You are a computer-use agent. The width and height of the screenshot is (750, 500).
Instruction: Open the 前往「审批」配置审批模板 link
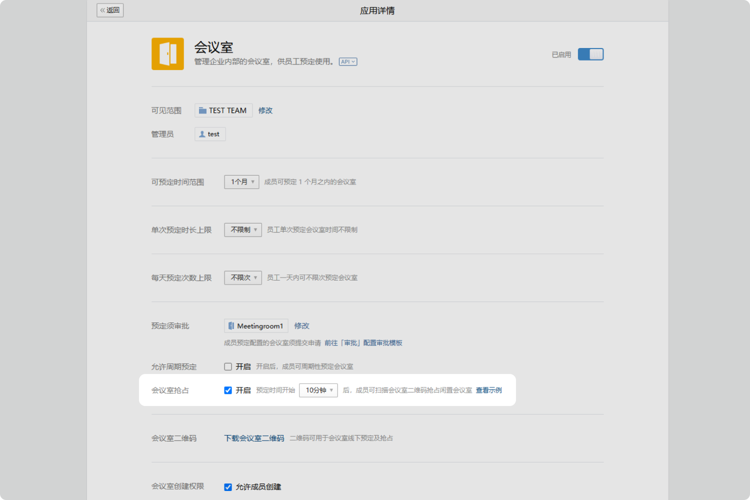pyautogui.click(x=363, y=343)
